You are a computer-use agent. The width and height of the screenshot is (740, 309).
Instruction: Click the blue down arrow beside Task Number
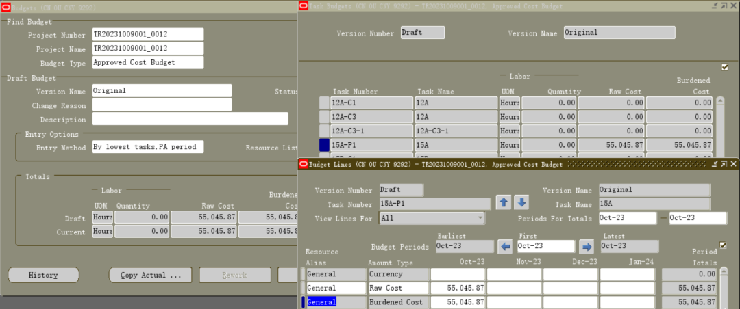point(521,203)
